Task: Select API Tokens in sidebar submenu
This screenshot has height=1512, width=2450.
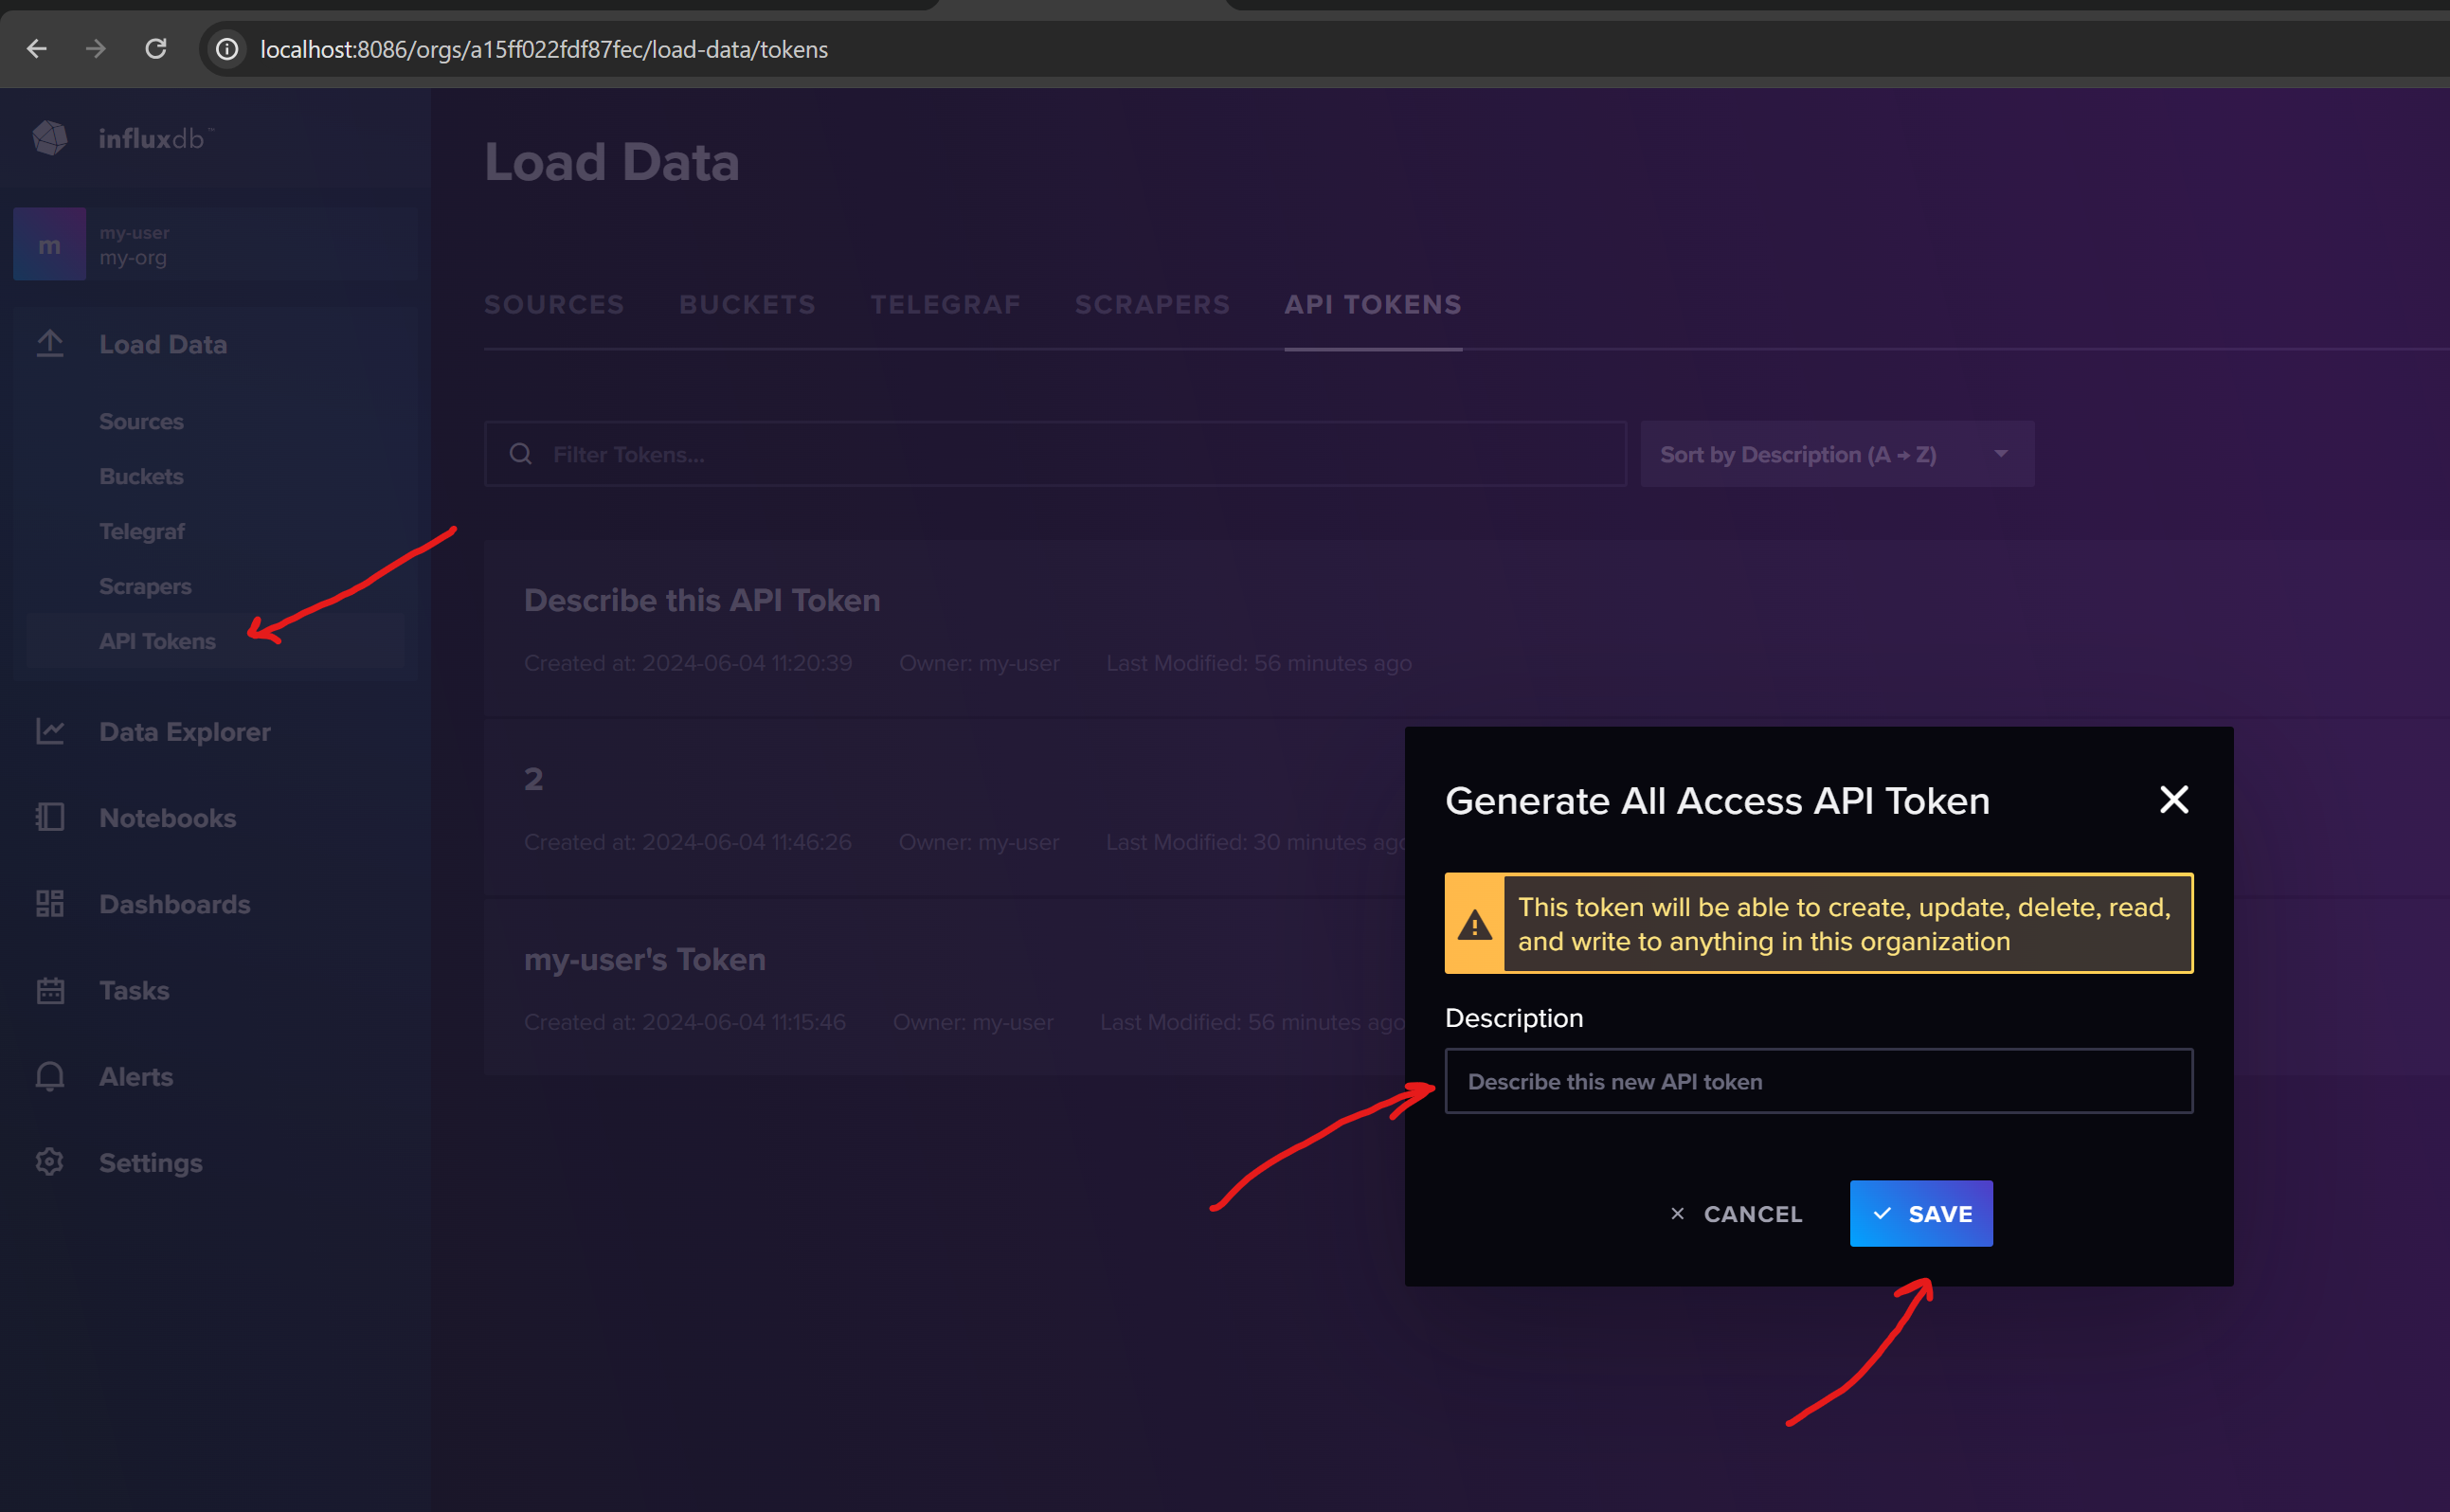Action: pyautogui.click(x=158, y=641)
